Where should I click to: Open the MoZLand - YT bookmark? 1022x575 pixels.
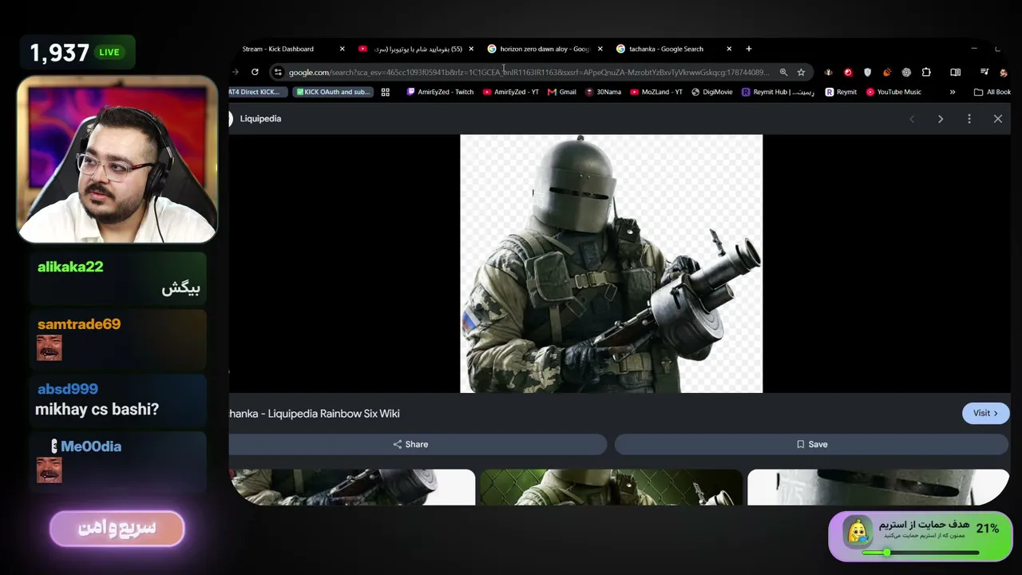656,92
